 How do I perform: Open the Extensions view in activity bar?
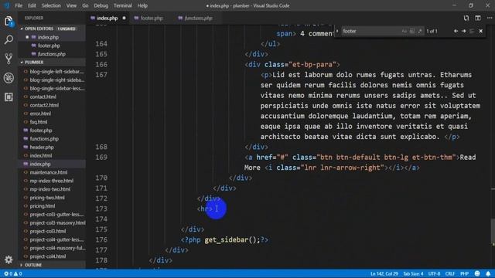click(x=9, y=97)
